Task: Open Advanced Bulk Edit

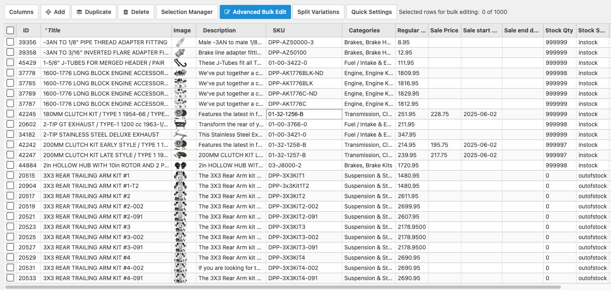Action: [x=255, y=12]
